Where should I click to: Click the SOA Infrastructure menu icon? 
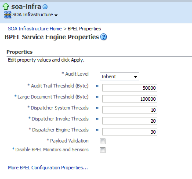click(8, 15)
